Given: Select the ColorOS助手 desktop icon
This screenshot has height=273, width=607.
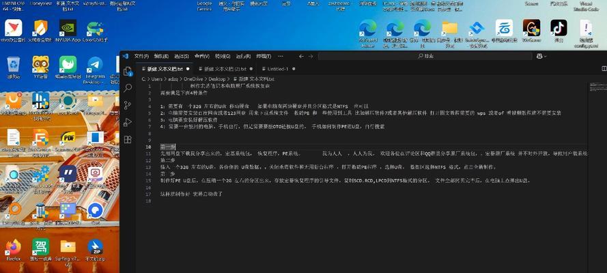Looking at the screenshot, I should 95,31.
